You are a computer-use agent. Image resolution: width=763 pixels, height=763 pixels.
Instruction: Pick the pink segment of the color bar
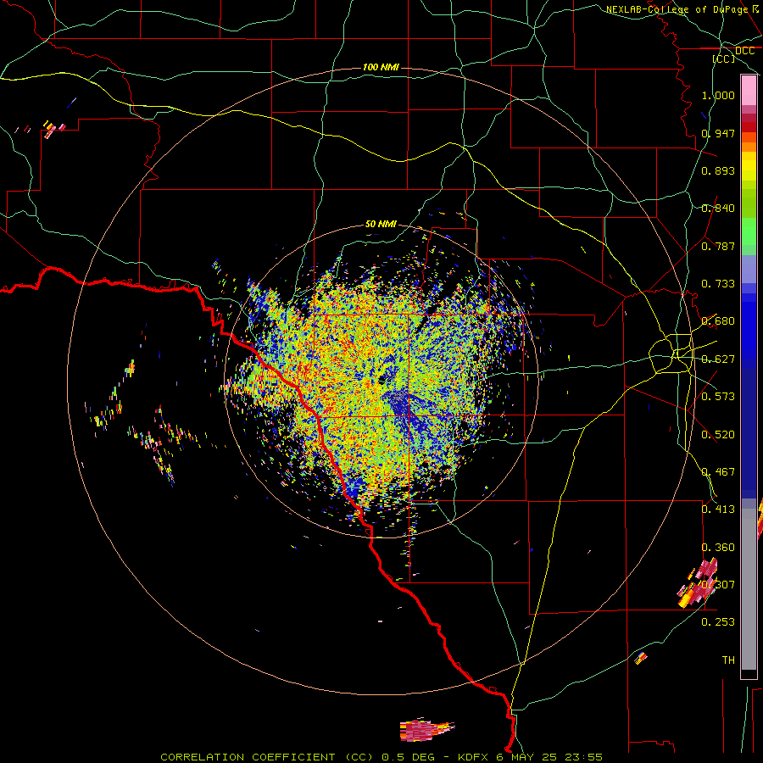click(x=749, y=90)
